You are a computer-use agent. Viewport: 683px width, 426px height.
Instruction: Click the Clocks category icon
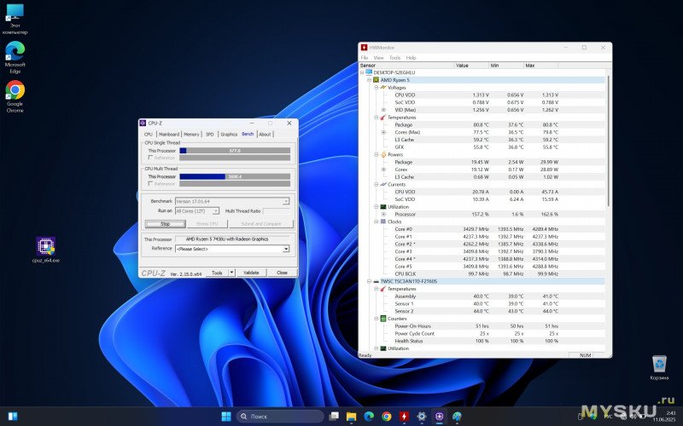382,222
